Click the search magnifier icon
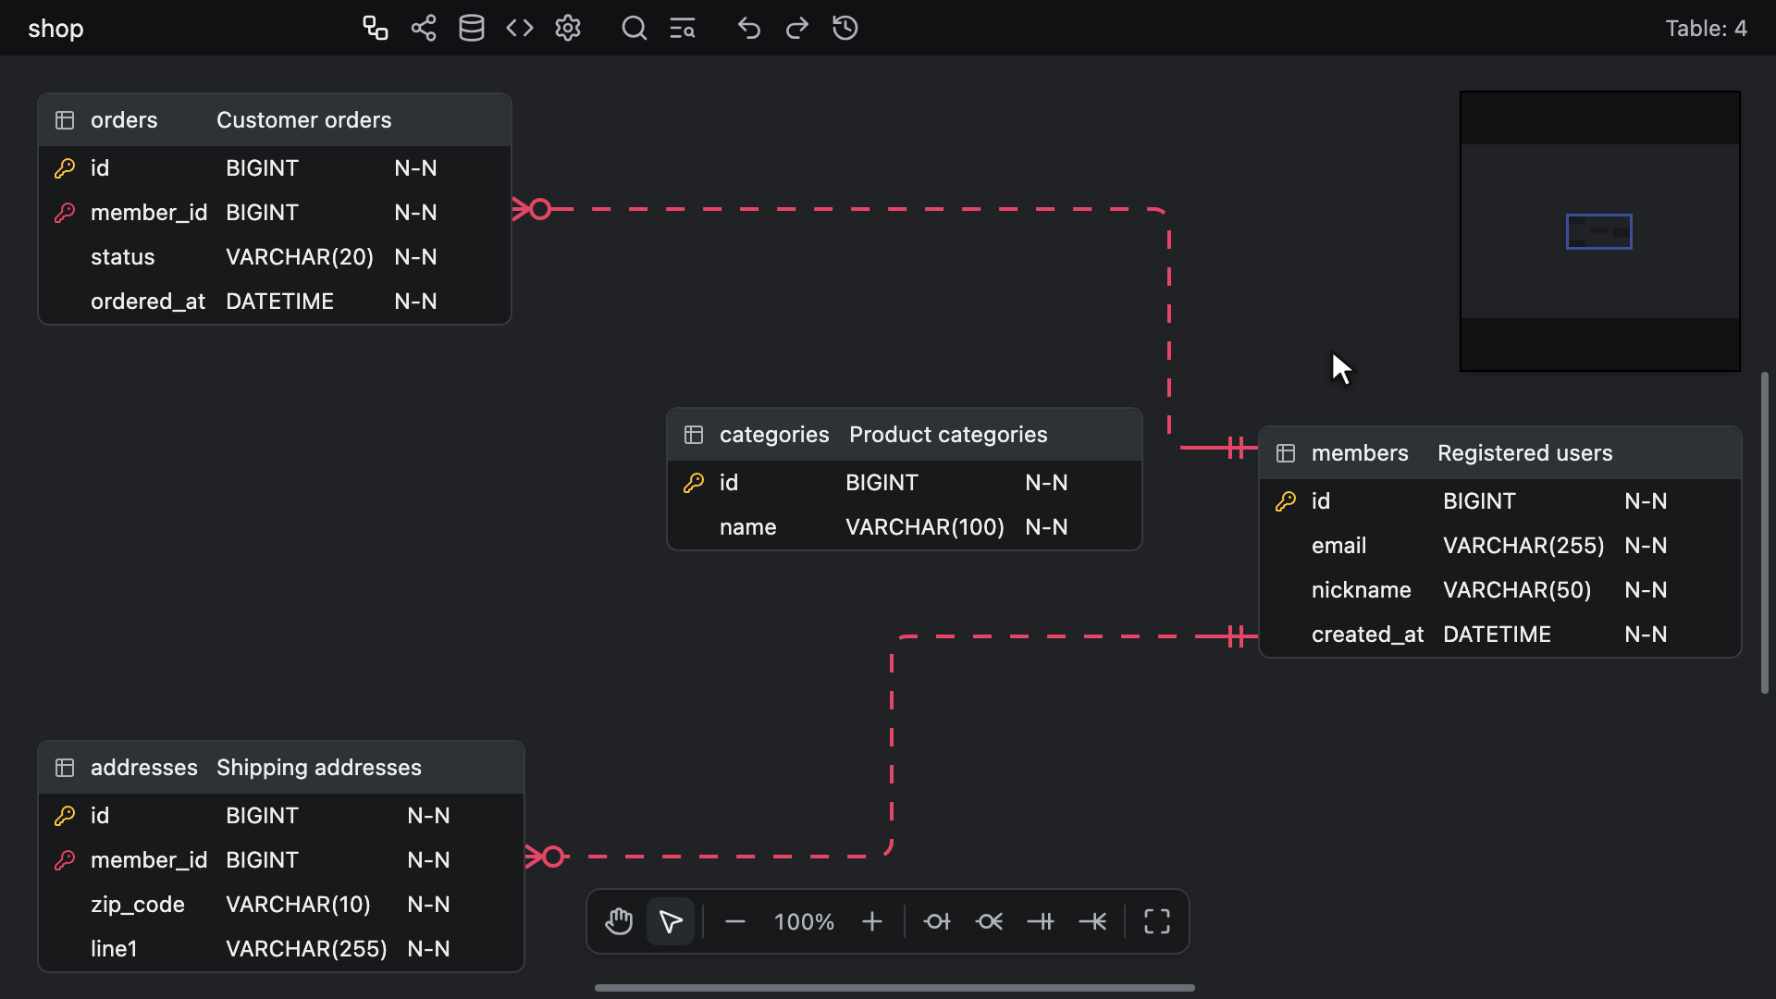Image resolution: width=1776 pixels, height=999 pixels. (x=635, y=28)
